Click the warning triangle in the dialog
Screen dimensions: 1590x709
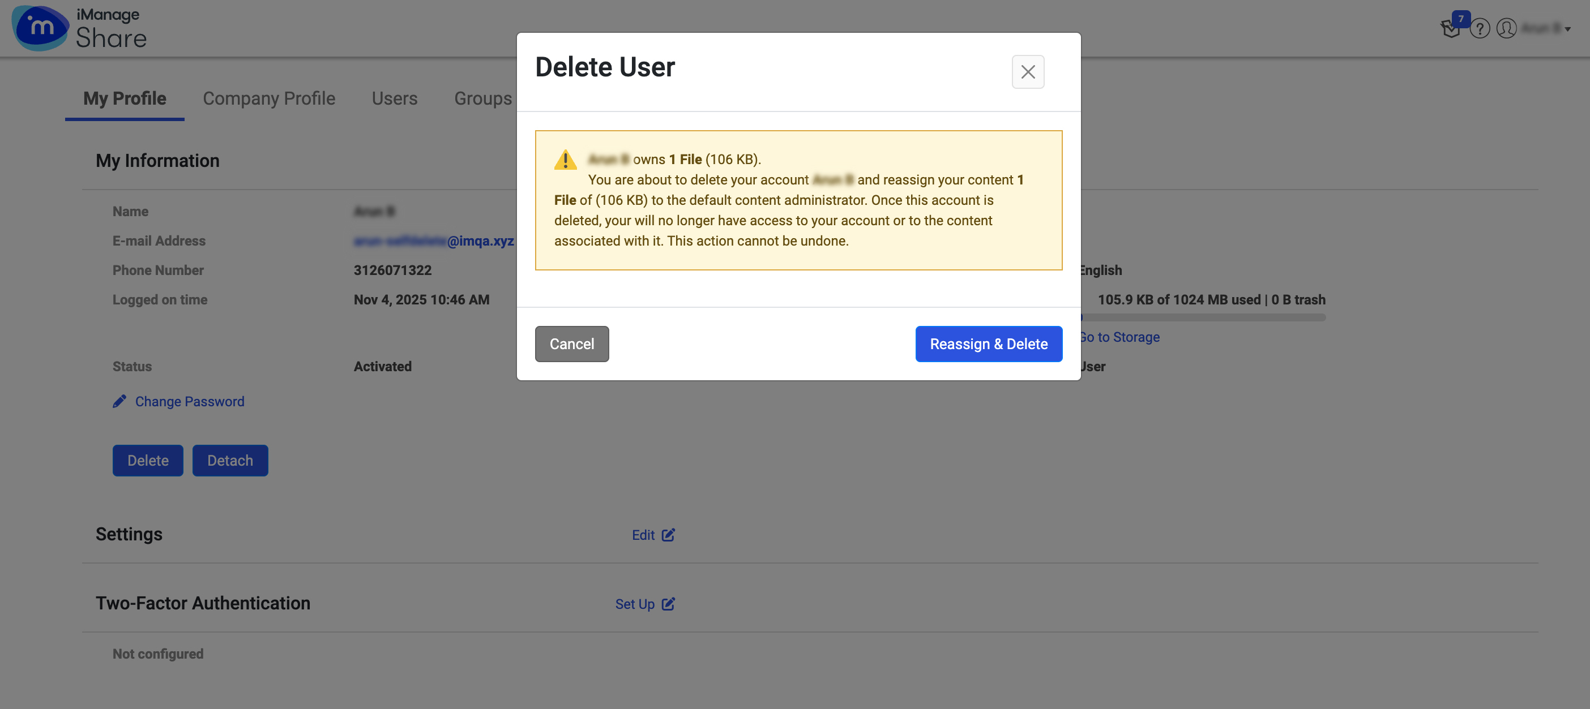[565, 160]
